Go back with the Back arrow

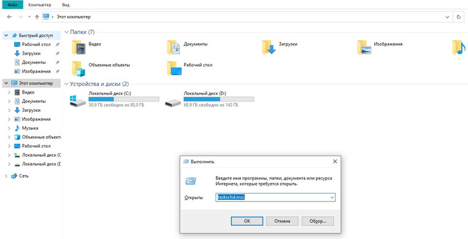[x=9, y=17]
